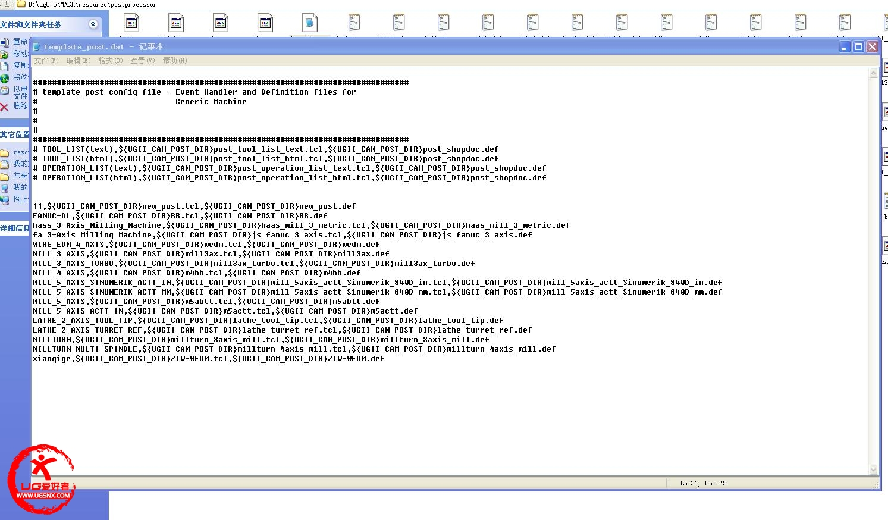
Task: Click the '11,${UGII_CAM_POST_DIR}new_post.tcl' line
Action: click(194, 206)
